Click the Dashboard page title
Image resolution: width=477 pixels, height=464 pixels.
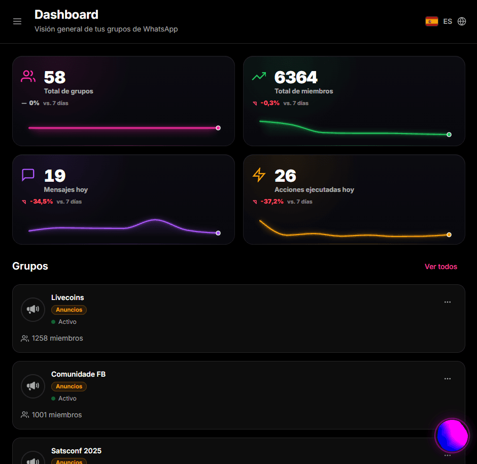tap(66, 15)
